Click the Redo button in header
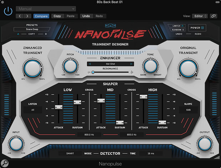The width and height of the screenshot is (221, 168). point(99,16)
